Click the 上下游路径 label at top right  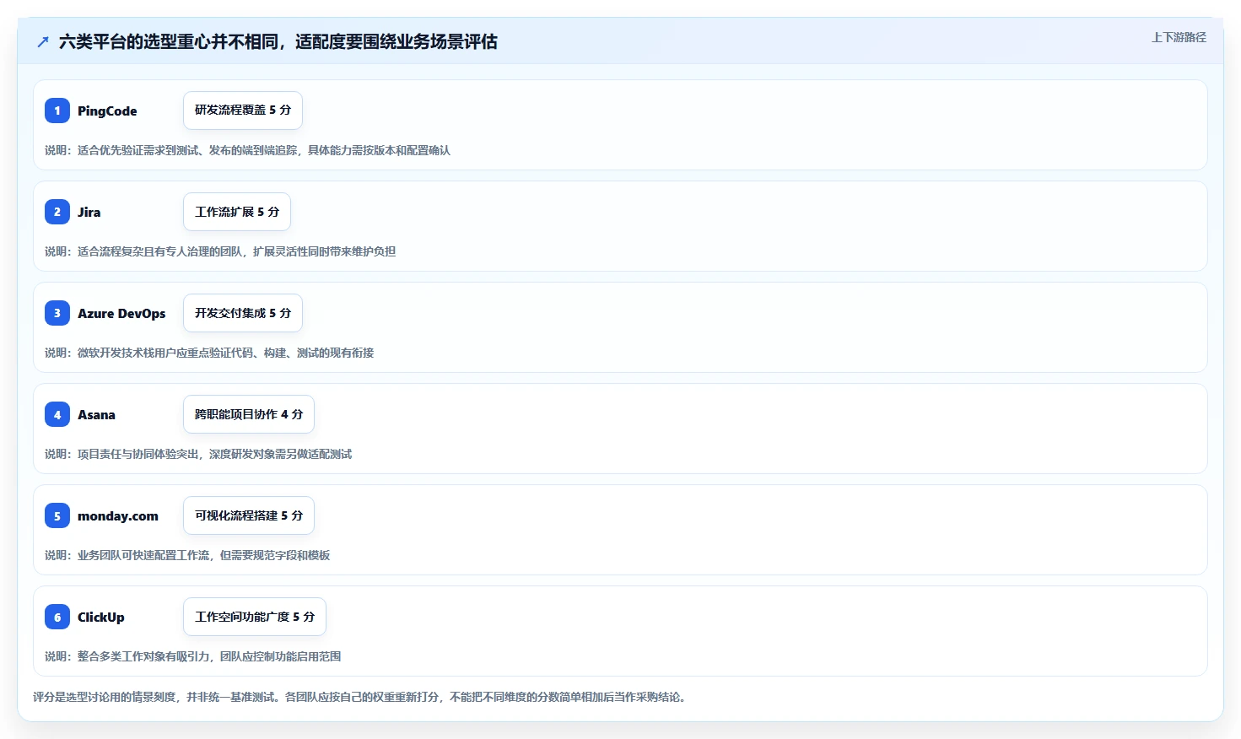(1179, 37)
